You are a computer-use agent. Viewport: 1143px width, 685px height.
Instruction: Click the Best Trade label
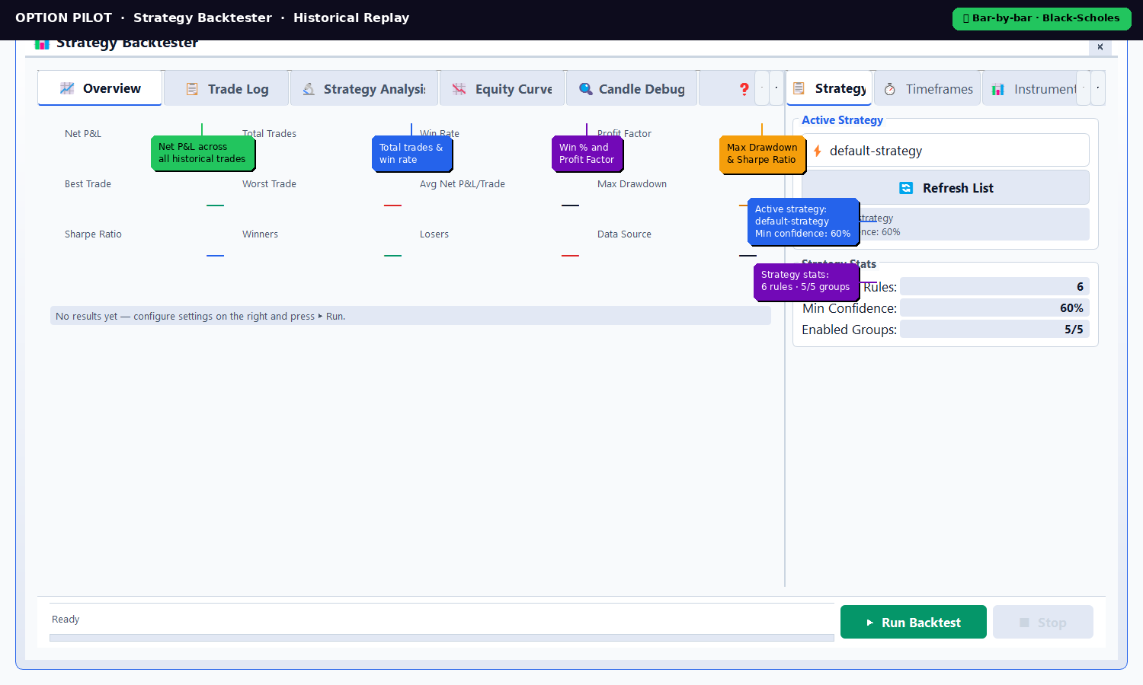click(x=88, y=183)
